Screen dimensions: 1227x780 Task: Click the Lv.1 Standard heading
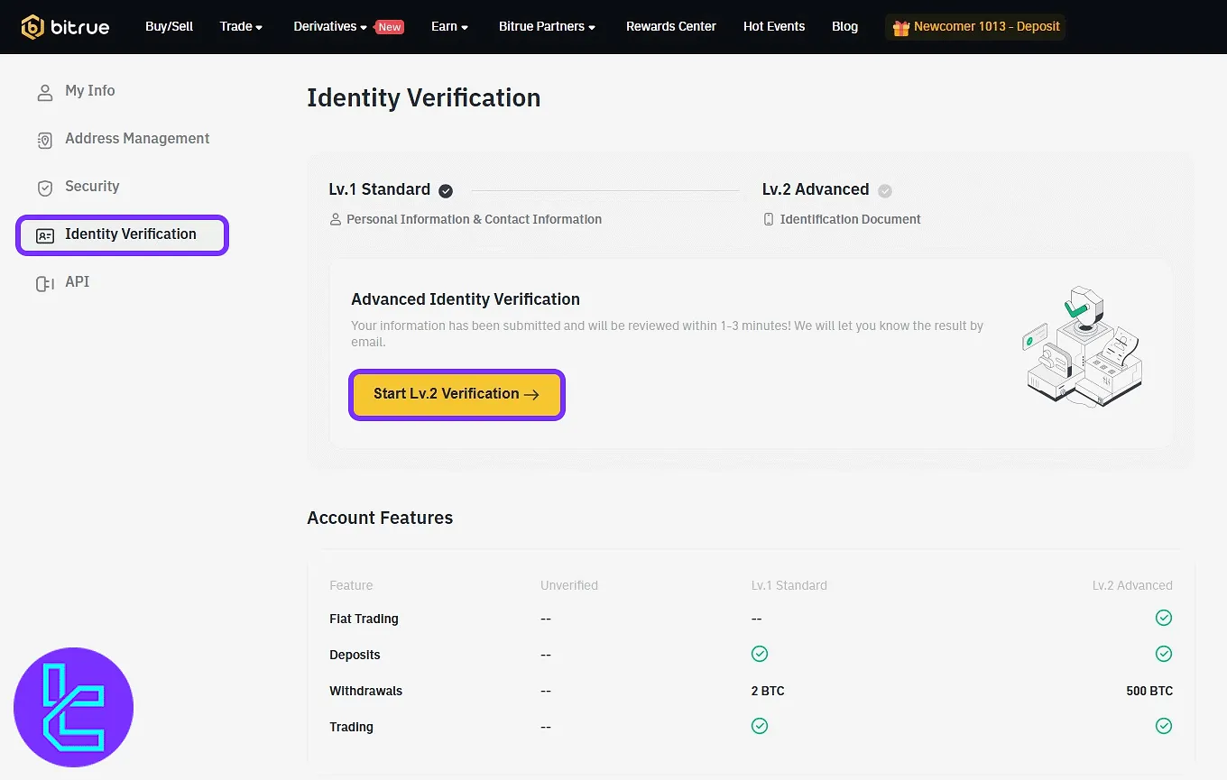click(379, 189)
